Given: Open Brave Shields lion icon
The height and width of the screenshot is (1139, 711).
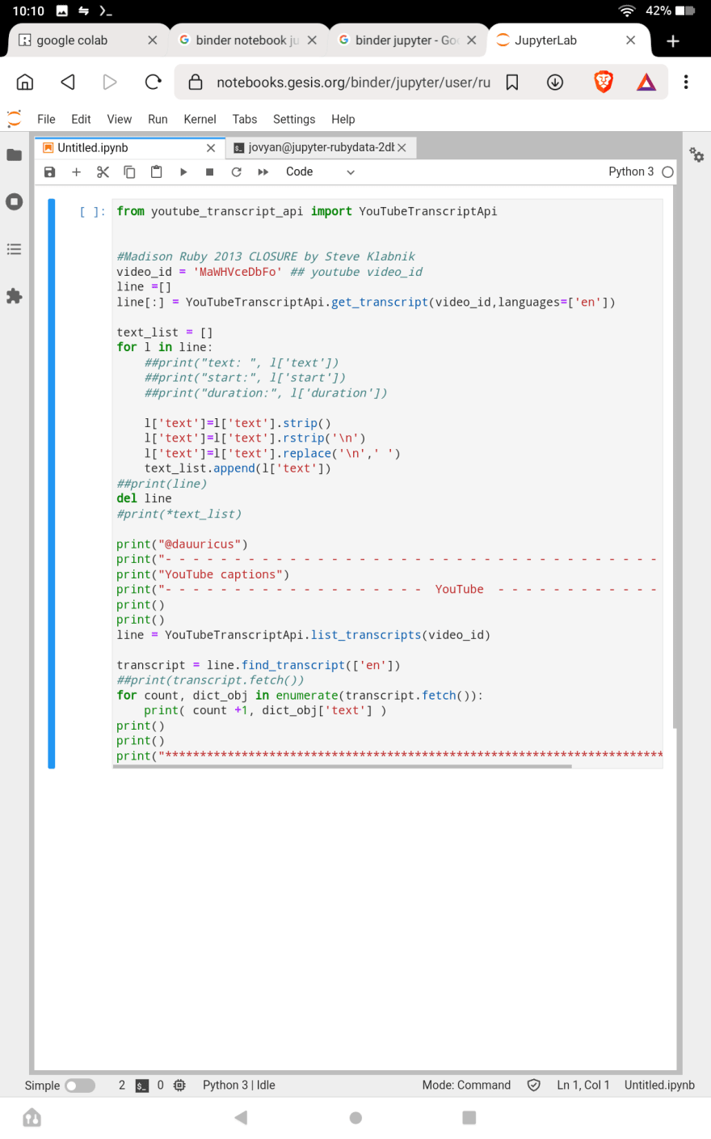Looking at the screenshot, I should pyautogui.click(x=604, y=82).
